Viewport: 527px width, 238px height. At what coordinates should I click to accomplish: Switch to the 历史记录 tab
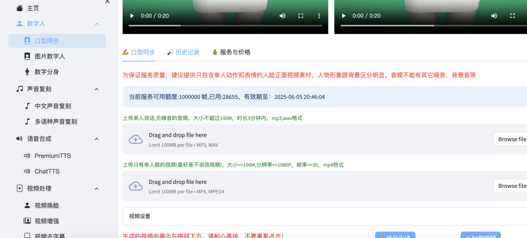click(x=183, y=52)
